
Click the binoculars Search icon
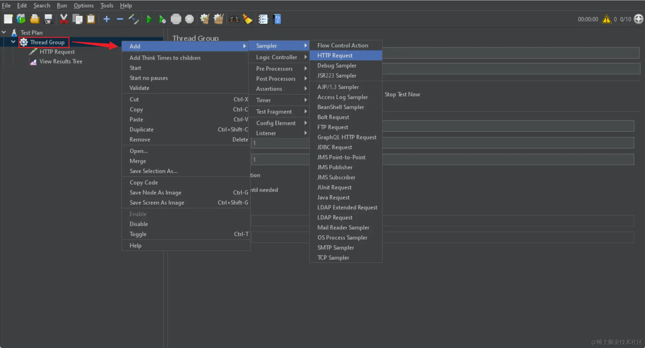tap(234, 19)
